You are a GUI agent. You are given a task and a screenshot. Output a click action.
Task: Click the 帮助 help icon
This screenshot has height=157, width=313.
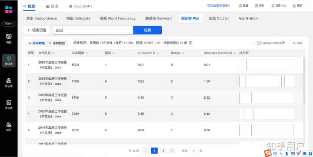coord(256,6)
